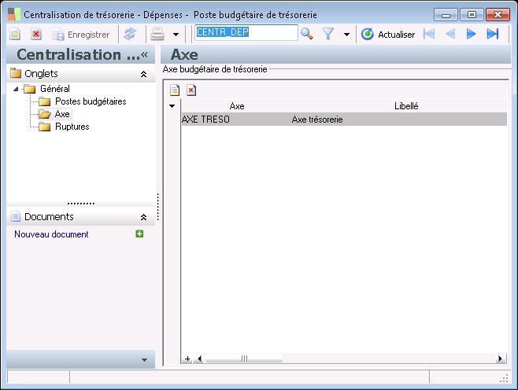Click the new record icon in toolbar

click(x=15, y=34)
